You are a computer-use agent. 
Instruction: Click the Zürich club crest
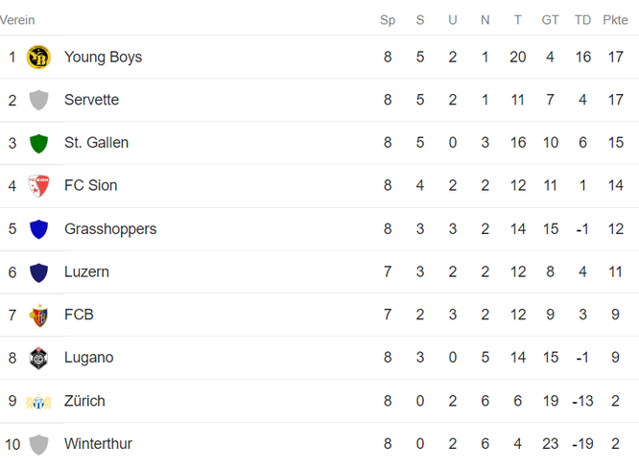pos(38,401)
